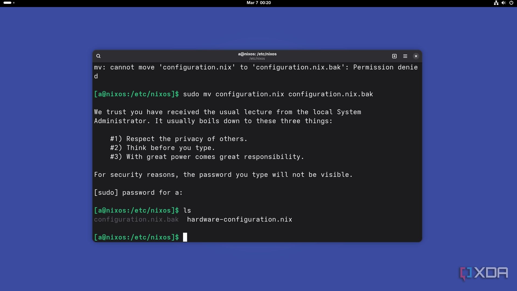The image size is (517, 291).
Task: Click the terminal title 'a@nixos: /etc/nixos'
Action: tap(257, 54)
